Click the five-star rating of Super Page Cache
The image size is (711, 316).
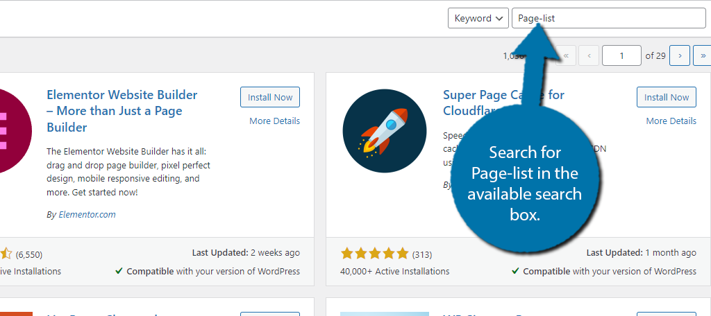tap(374, 254)
